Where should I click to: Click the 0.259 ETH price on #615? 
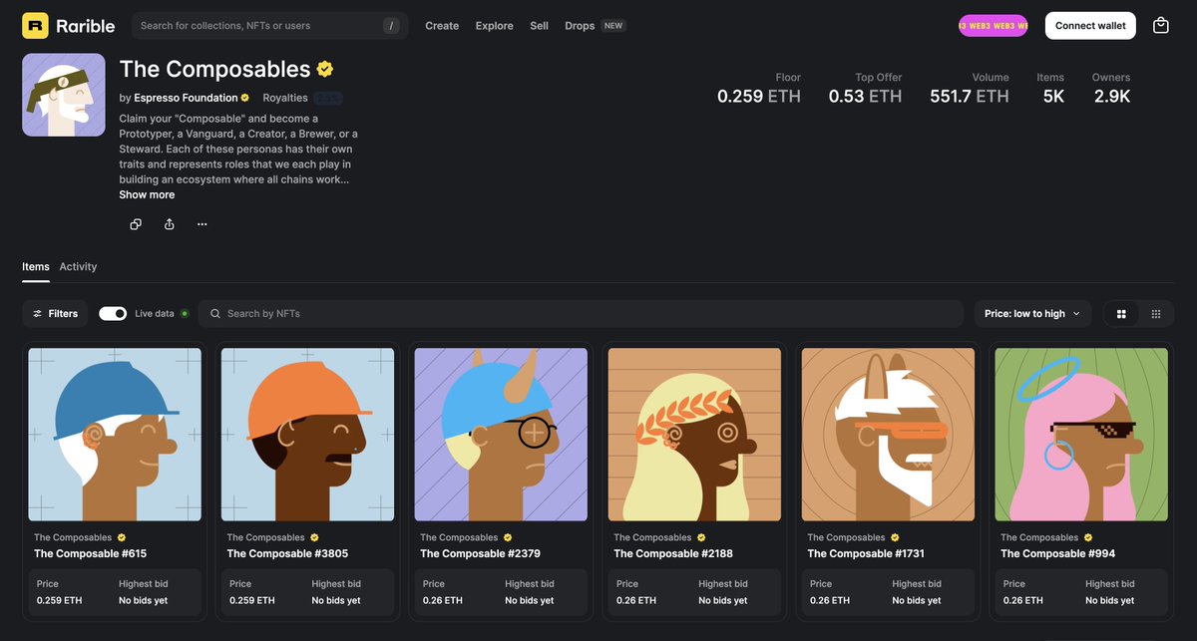pyautogui.click(x=59, y=601)
